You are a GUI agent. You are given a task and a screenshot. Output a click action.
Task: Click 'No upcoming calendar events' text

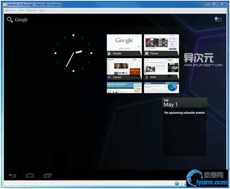point(185,113)
